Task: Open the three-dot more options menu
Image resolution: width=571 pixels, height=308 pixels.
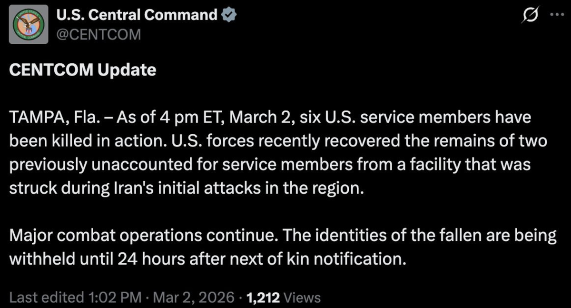Action: [555, 14]
